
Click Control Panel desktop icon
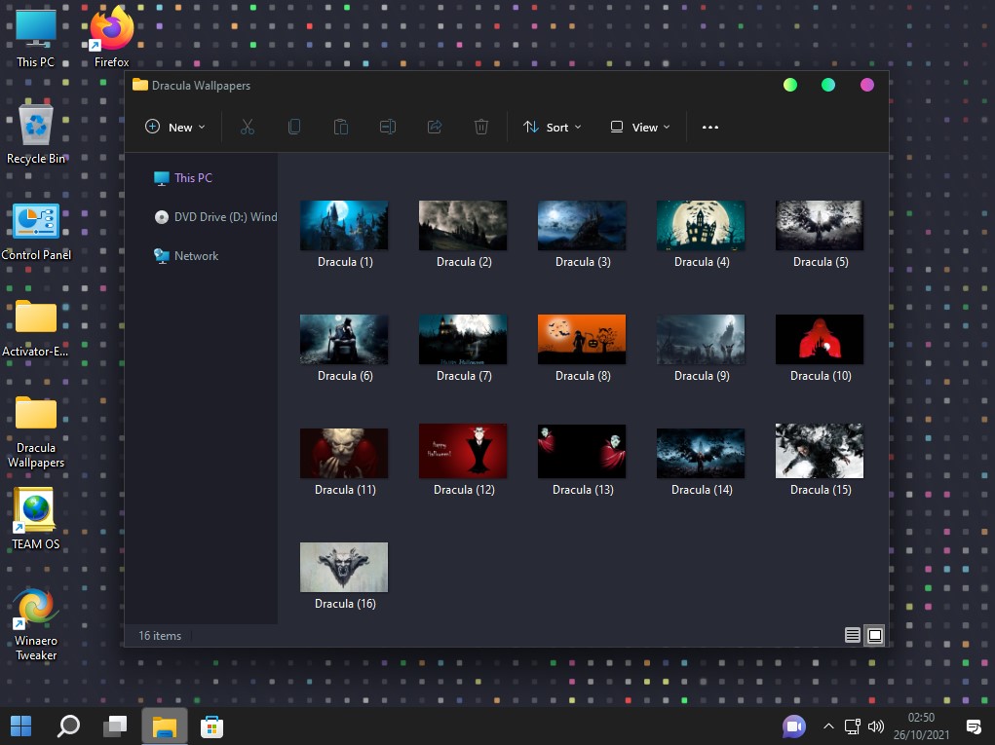point(36,232)
